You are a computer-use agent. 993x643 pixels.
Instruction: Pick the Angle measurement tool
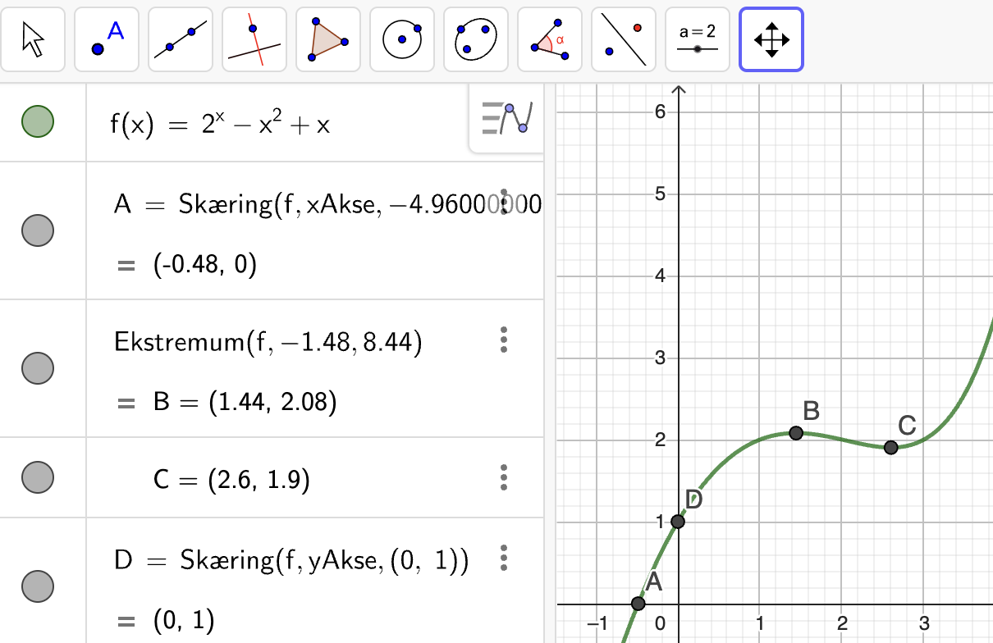pos(550,39)
